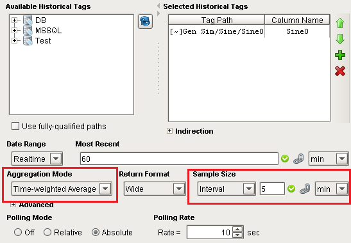
Task: Click the link icon beside Sample Size value
Action: (x=305, y=189)
